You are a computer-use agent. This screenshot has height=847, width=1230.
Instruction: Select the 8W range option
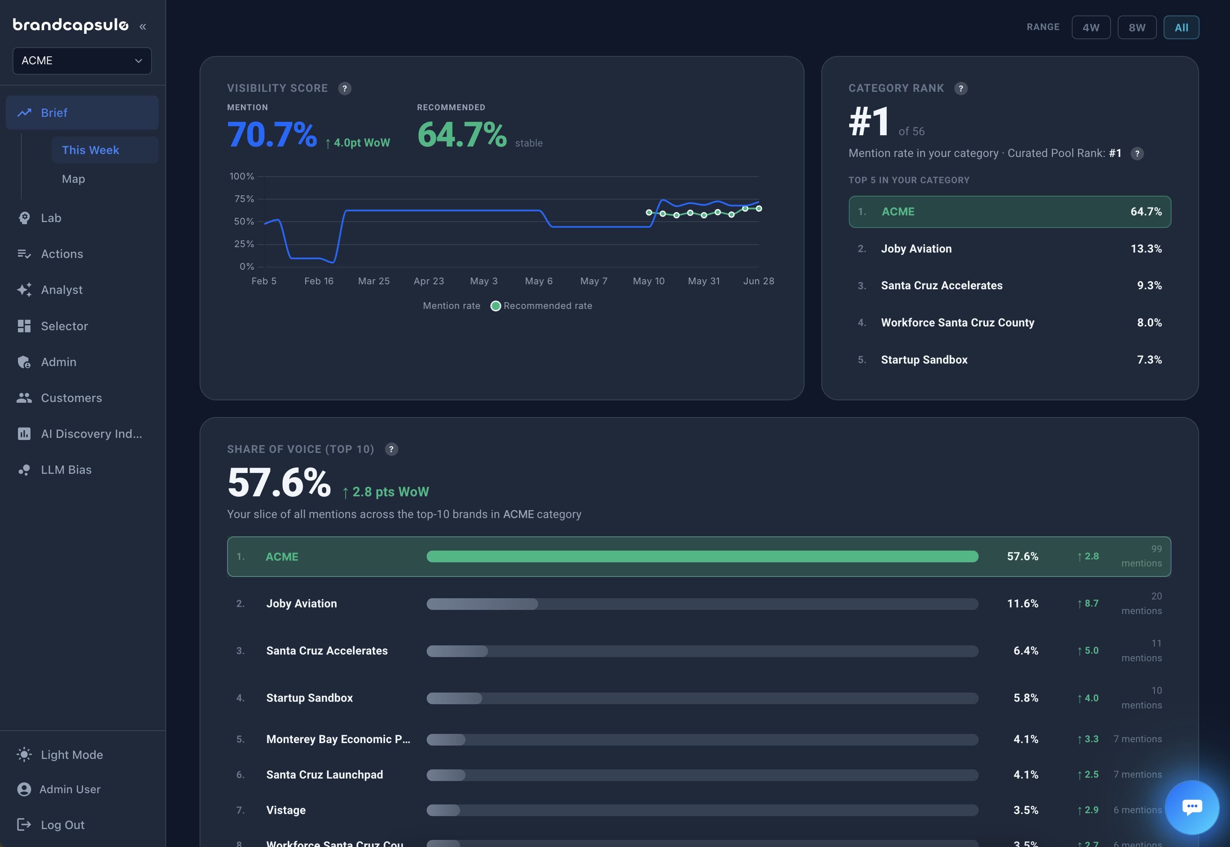1137,28
